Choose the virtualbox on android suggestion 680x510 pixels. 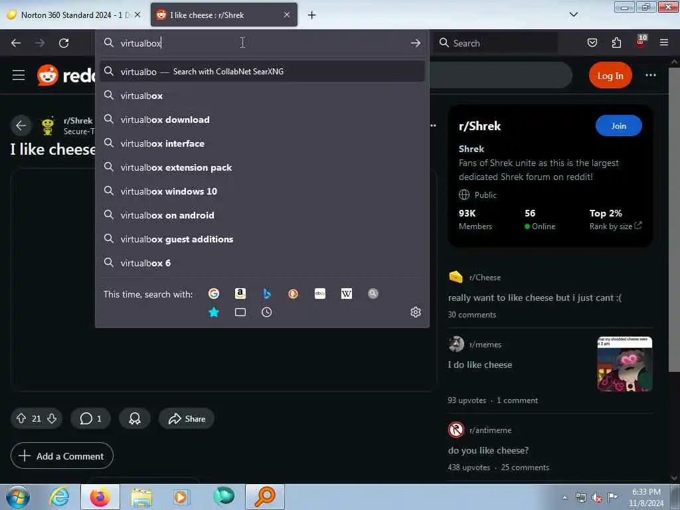[262, 215]
